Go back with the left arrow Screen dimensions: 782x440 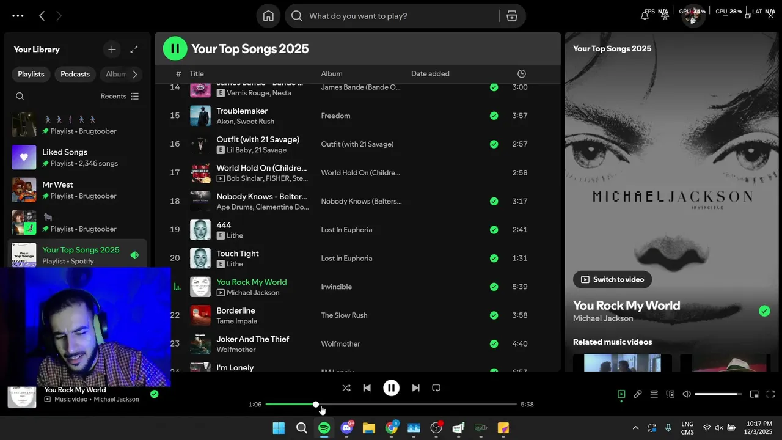42,16
